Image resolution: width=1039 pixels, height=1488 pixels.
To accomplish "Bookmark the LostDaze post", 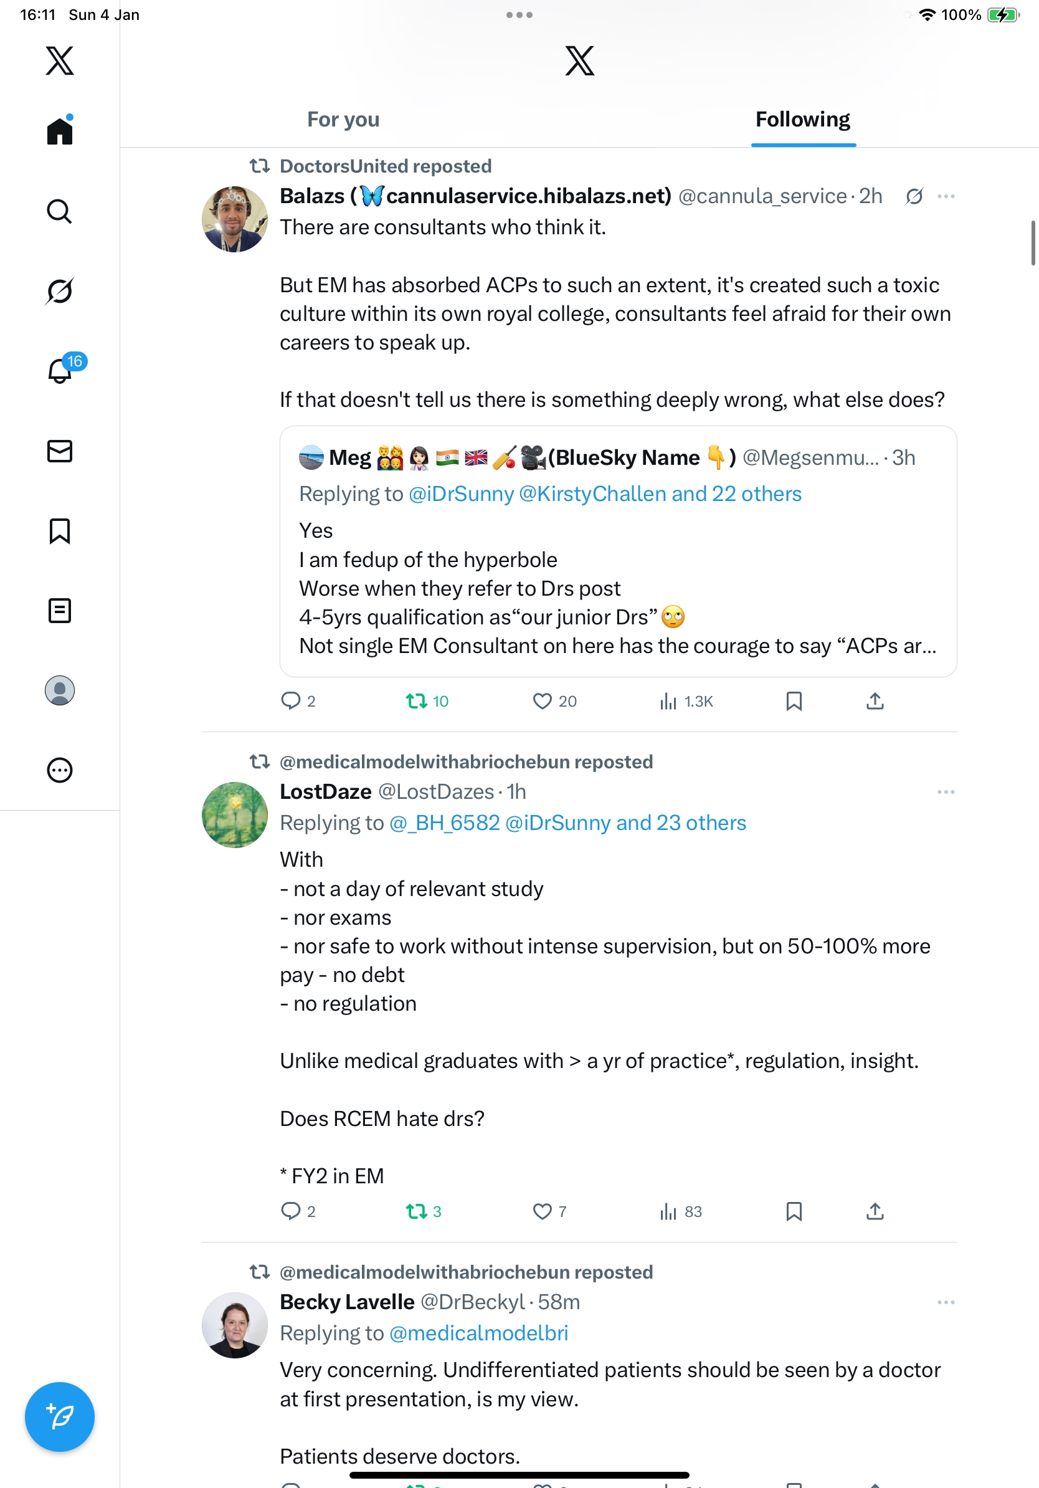I will pyautogui.click(x=794, y=1211).
